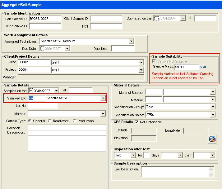Screen dimensions: 222x189
Task: Open the Specification Group dropdown
Action: pos(213,107)
